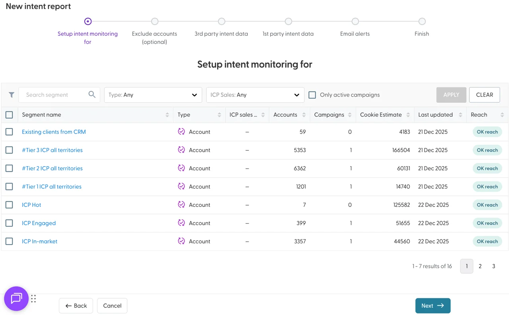509x315 pixels.
Task: Check #Tier 3 ICP all territories row
Action: 9,150
